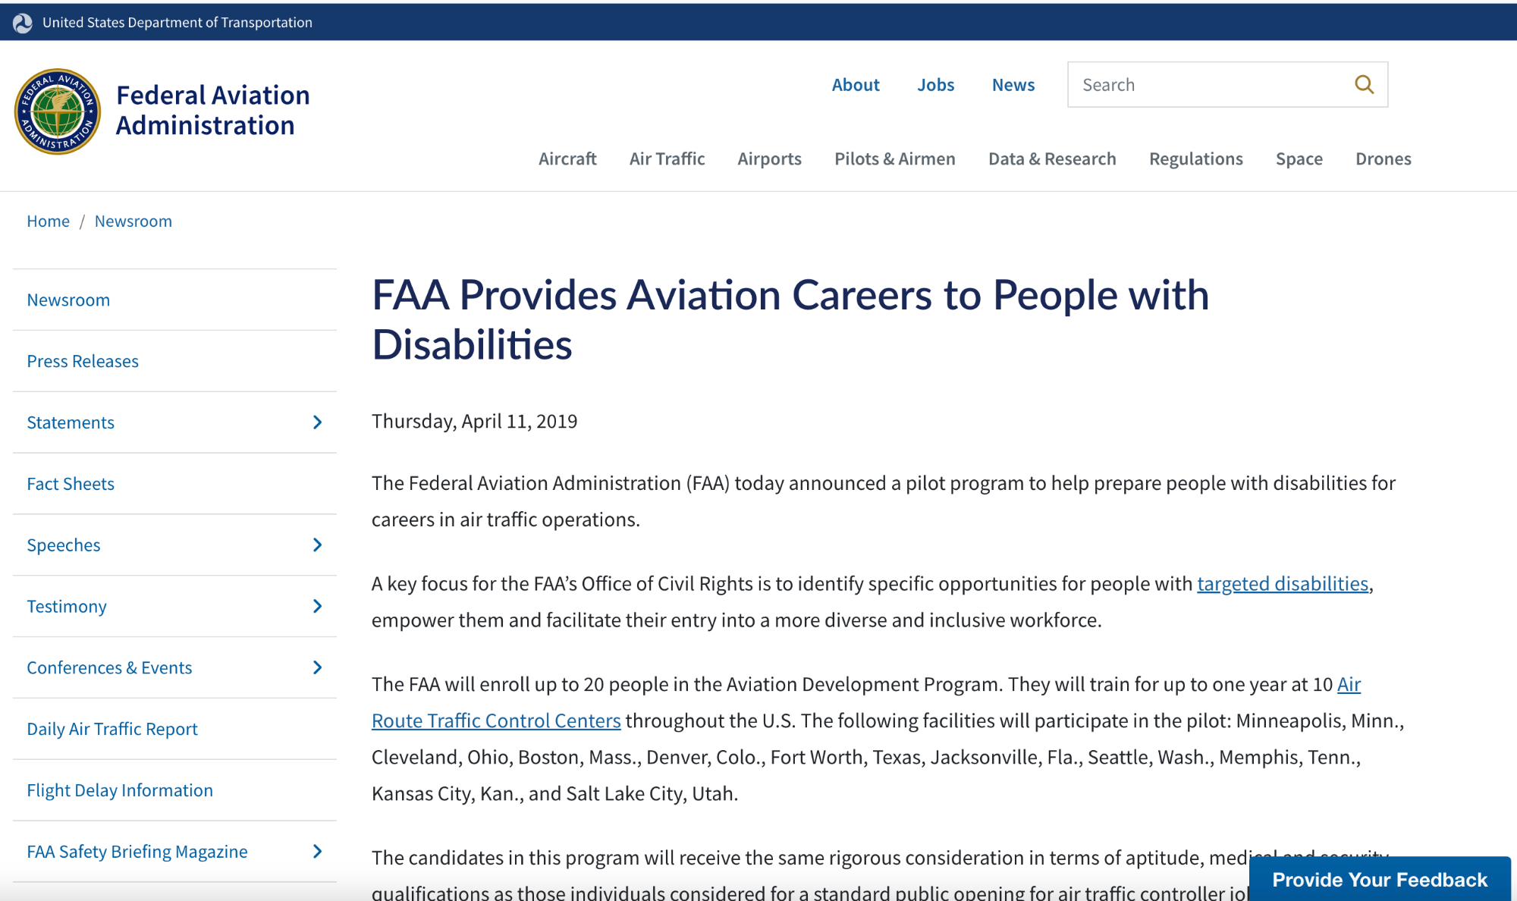Click the search magnifier icon
The height and width of the screenshot is (901, 1517).
1364,84
